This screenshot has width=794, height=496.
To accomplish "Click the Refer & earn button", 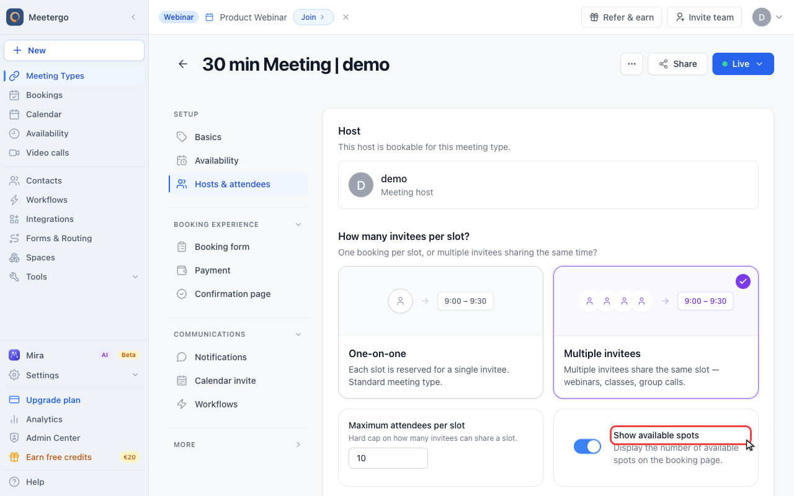I will (x=622, y=17).
